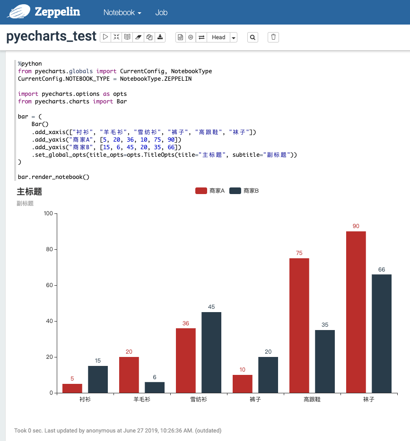Export the notebook

pos(160,36)
